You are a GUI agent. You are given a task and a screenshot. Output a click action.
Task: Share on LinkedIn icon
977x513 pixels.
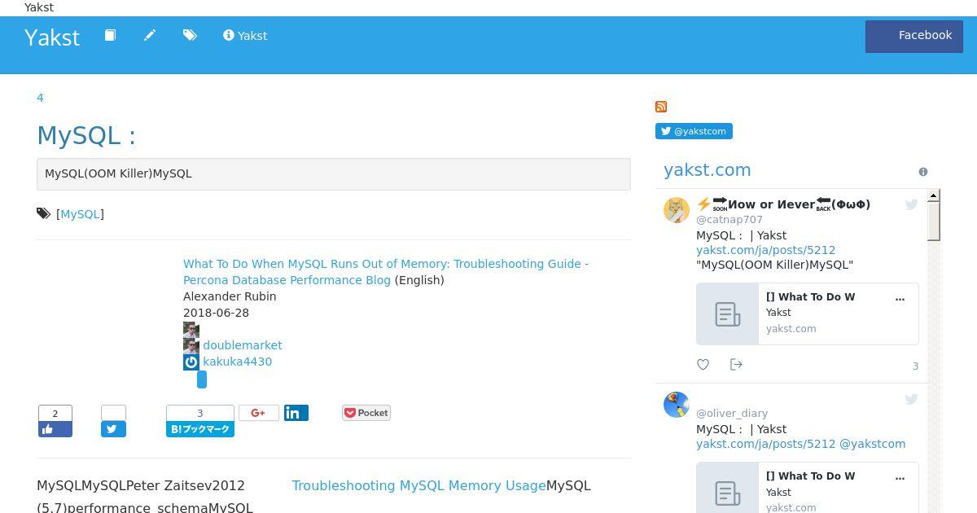tap(296, 413)
